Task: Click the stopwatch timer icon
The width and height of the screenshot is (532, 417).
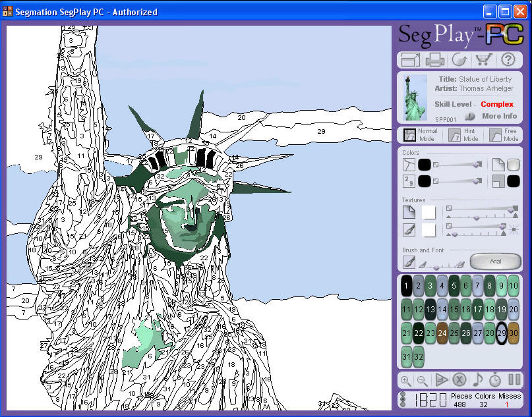Action: [x=495, y=379]
